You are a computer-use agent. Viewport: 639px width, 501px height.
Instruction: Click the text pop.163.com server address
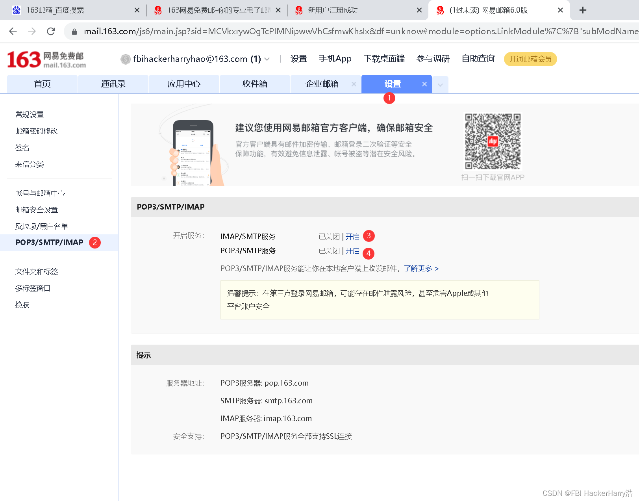point(287,383)
